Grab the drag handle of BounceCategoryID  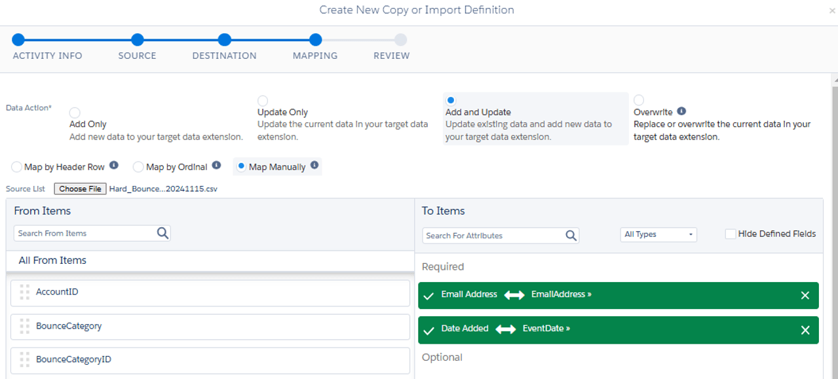click(x=25, y=359)
